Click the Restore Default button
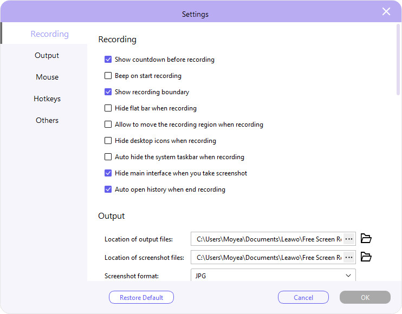This screenshot has width=402, height=314. pyautogui.click(x=141, y=297)
